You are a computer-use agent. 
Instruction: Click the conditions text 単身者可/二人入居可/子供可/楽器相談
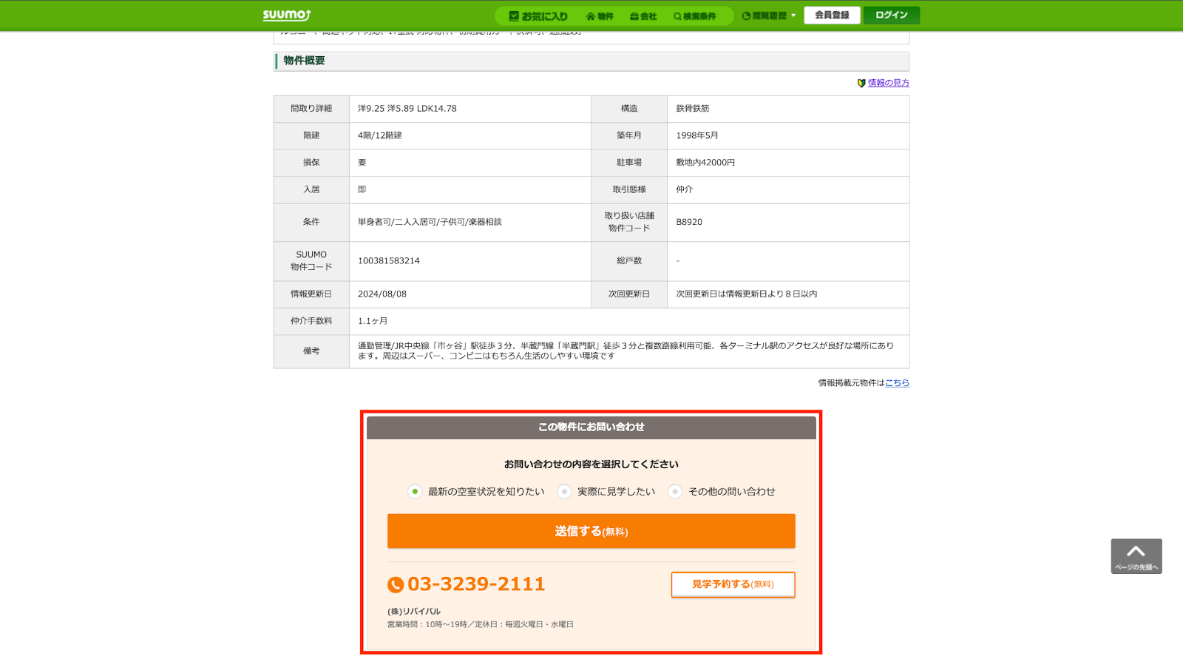tap(430, 222)
